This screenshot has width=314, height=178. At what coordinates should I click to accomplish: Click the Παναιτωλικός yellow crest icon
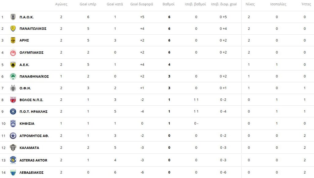coord(13,28)
